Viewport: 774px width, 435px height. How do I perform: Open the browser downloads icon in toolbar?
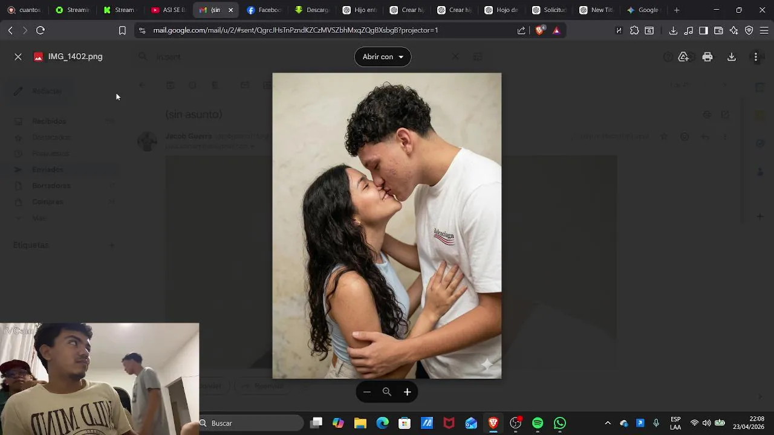(673, 30)
